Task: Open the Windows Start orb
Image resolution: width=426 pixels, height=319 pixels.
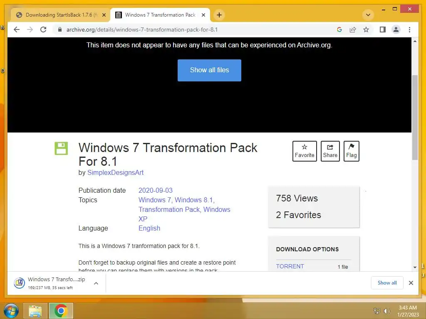Action: 11,311
